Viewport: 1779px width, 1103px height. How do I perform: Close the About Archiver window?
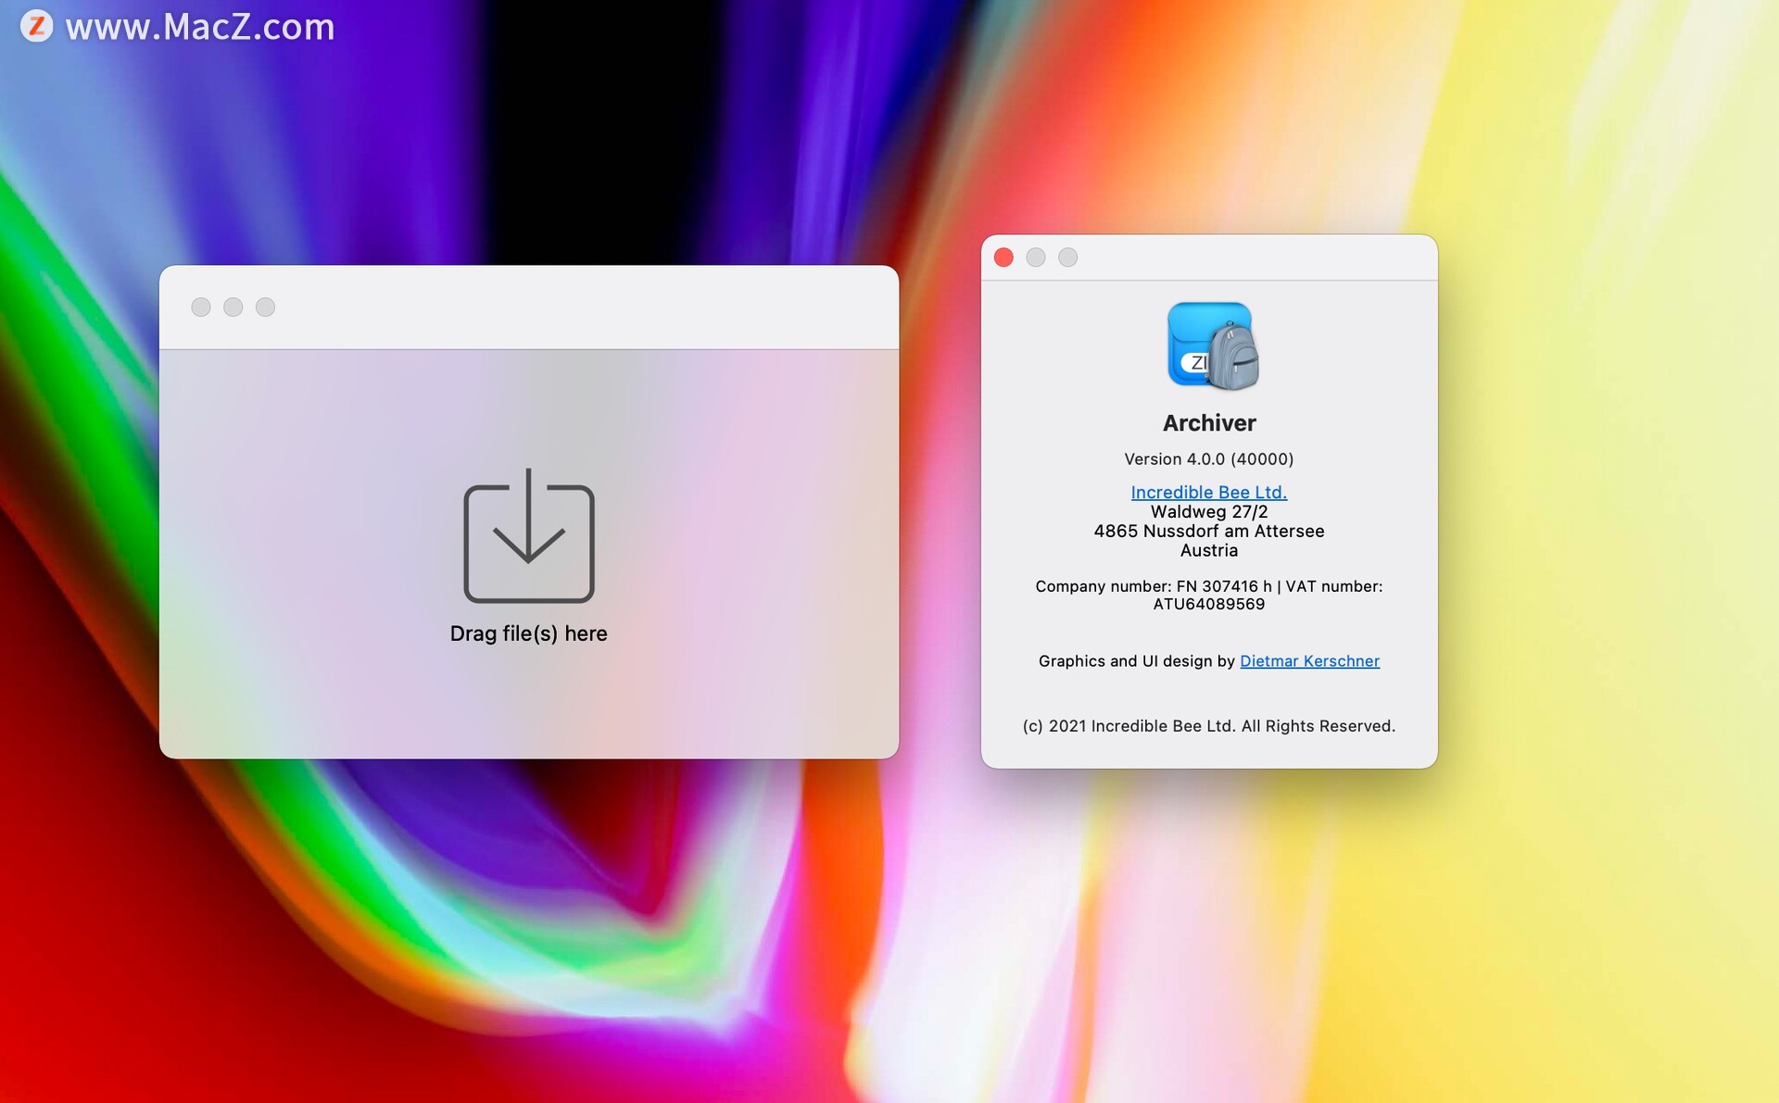[1003, 257]
